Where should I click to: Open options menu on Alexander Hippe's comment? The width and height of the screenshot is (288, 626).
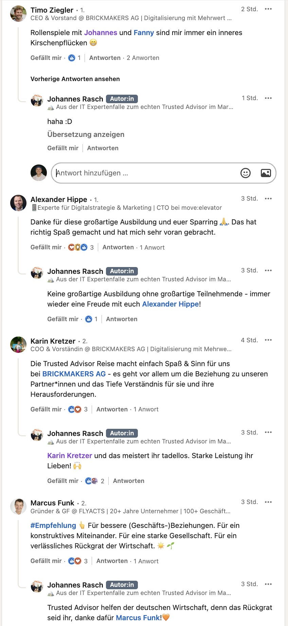click(x=268, y=199)
